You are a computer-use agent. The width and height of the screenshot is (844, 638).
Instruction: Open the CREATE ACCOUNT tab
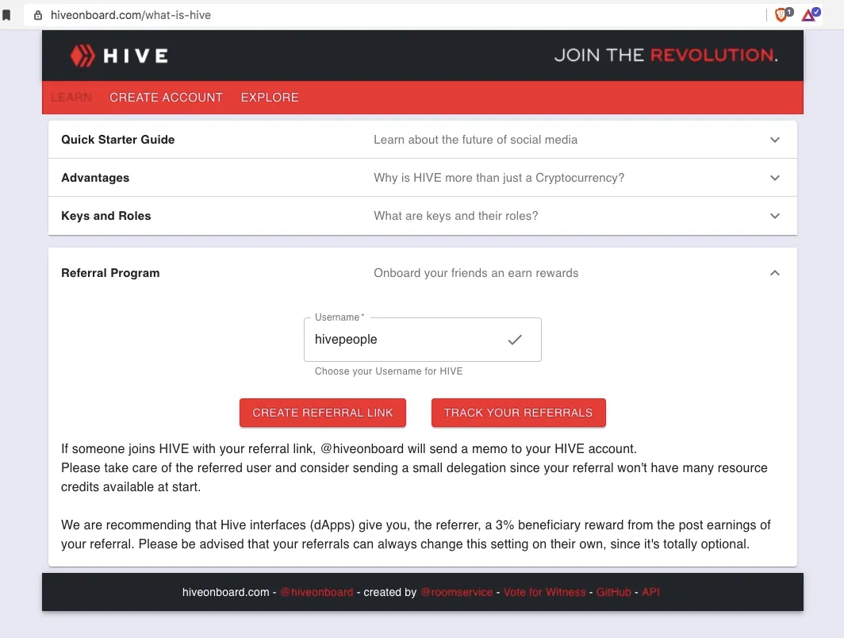click(166, 98)
